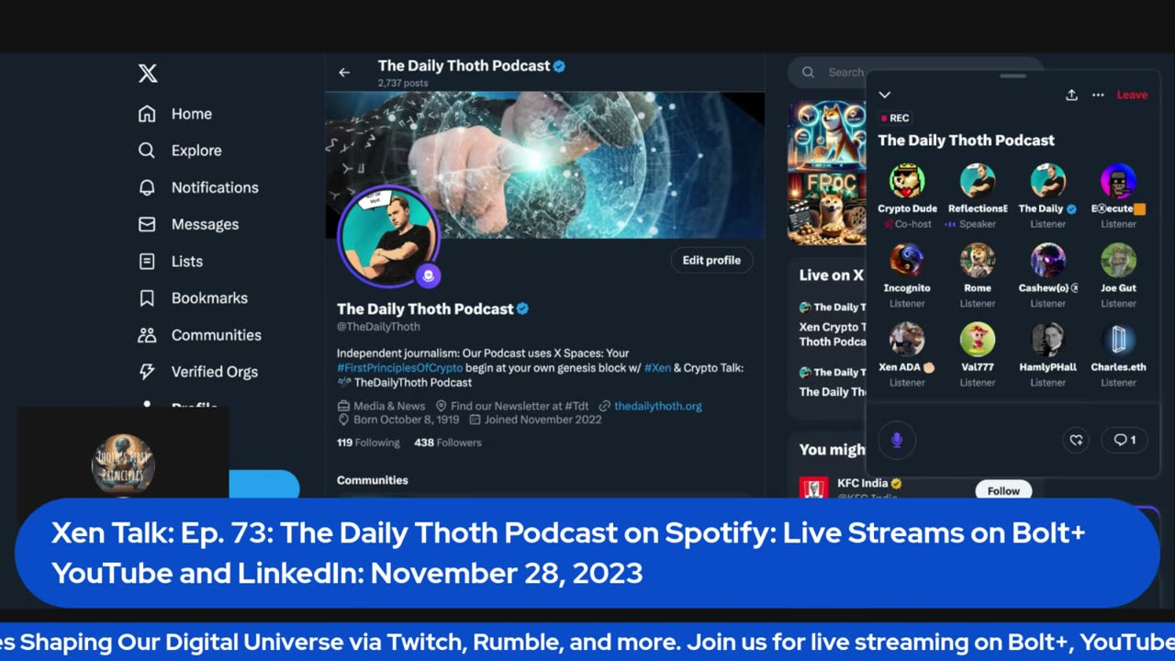Click the Explore magnifier icon
Image resolution: width=1175 pixels, height=661 pixels.
[x=147, y=151]
